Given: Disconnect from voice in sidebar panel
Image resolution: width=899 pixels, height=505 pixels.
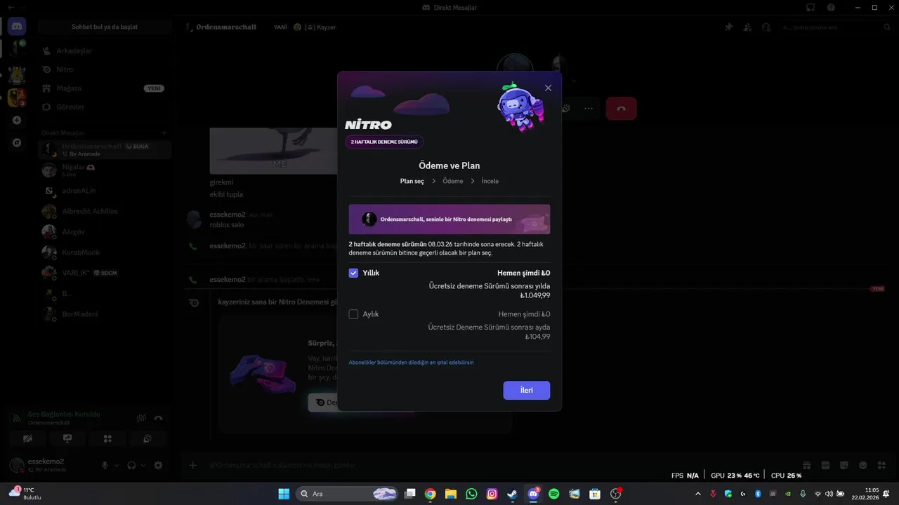Looking at the screenshot, I should tap(159, 418).
